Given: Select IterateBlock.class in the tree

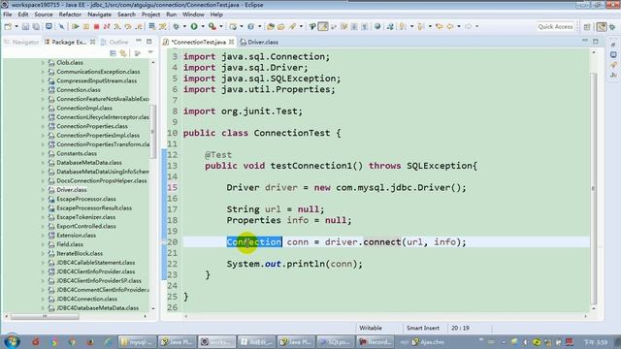Looking at the screenshot, I should click(80, 254).
